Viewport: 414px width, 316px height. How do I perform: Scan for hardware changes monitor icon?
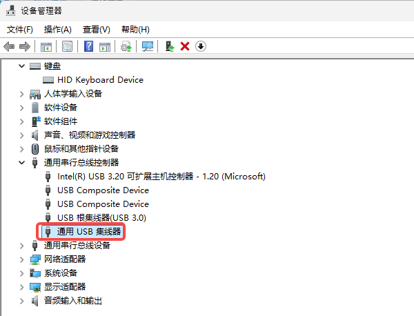148,46
